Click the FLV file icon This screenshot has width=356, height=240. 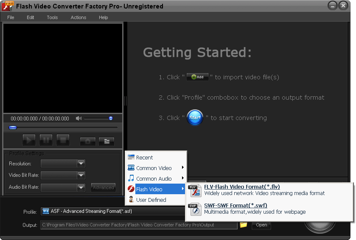coord(195,190)
